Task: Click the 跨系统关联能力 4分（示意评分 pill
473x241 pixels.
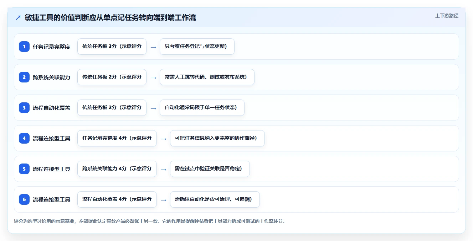Action: (x=117, y=169)
